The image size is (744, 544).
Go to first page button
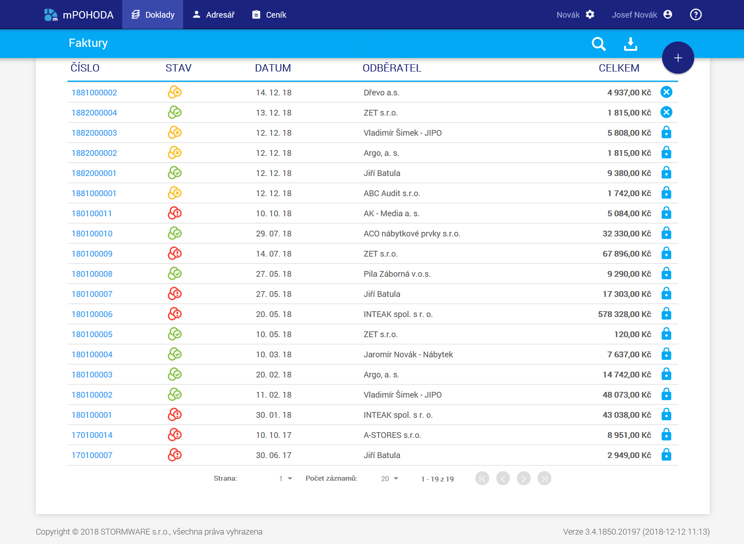(x=482, y=478)
